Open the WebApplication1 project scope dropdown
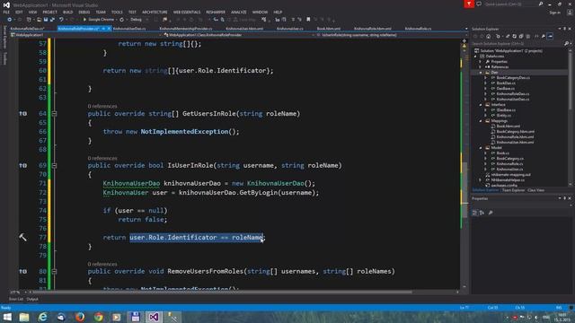The image size is (575, 323). coord(86,35)
